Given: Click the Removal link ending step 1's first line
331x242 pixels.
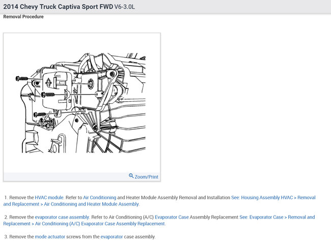Looking at the screenshot, I should [x=306, y=198].
